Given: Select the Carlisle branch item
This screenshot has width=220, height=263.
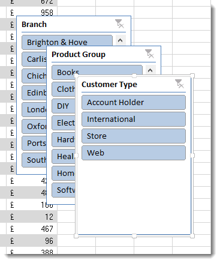Looking at the screenshot, I should click(34, 59).
